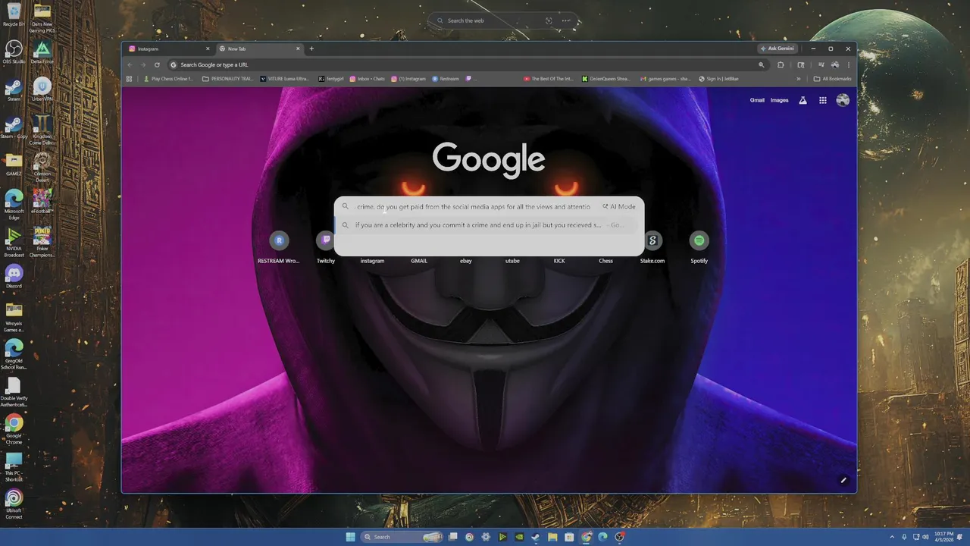
Task: Open the Stake.com shortcut tile
Action: [652, 247]
